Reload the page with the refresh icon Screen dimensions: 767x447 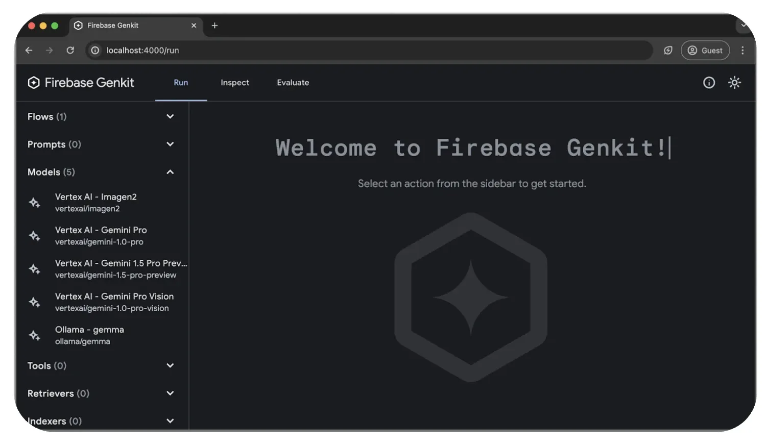pos(70,51)
